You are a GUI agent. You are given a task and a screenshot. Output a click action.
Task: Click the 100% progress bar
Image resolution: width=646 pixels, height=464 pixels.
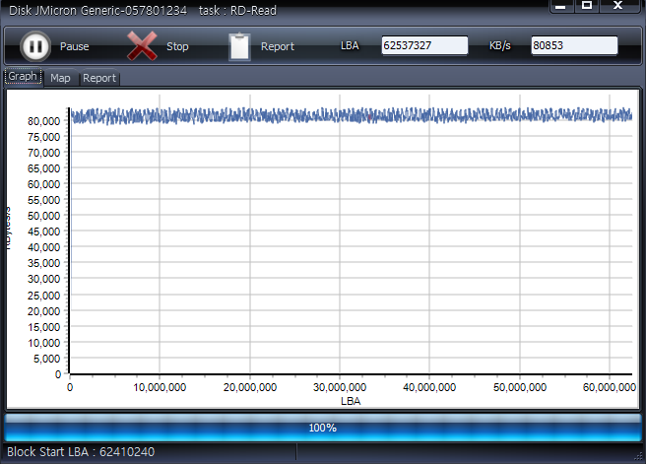coord(323,428)
